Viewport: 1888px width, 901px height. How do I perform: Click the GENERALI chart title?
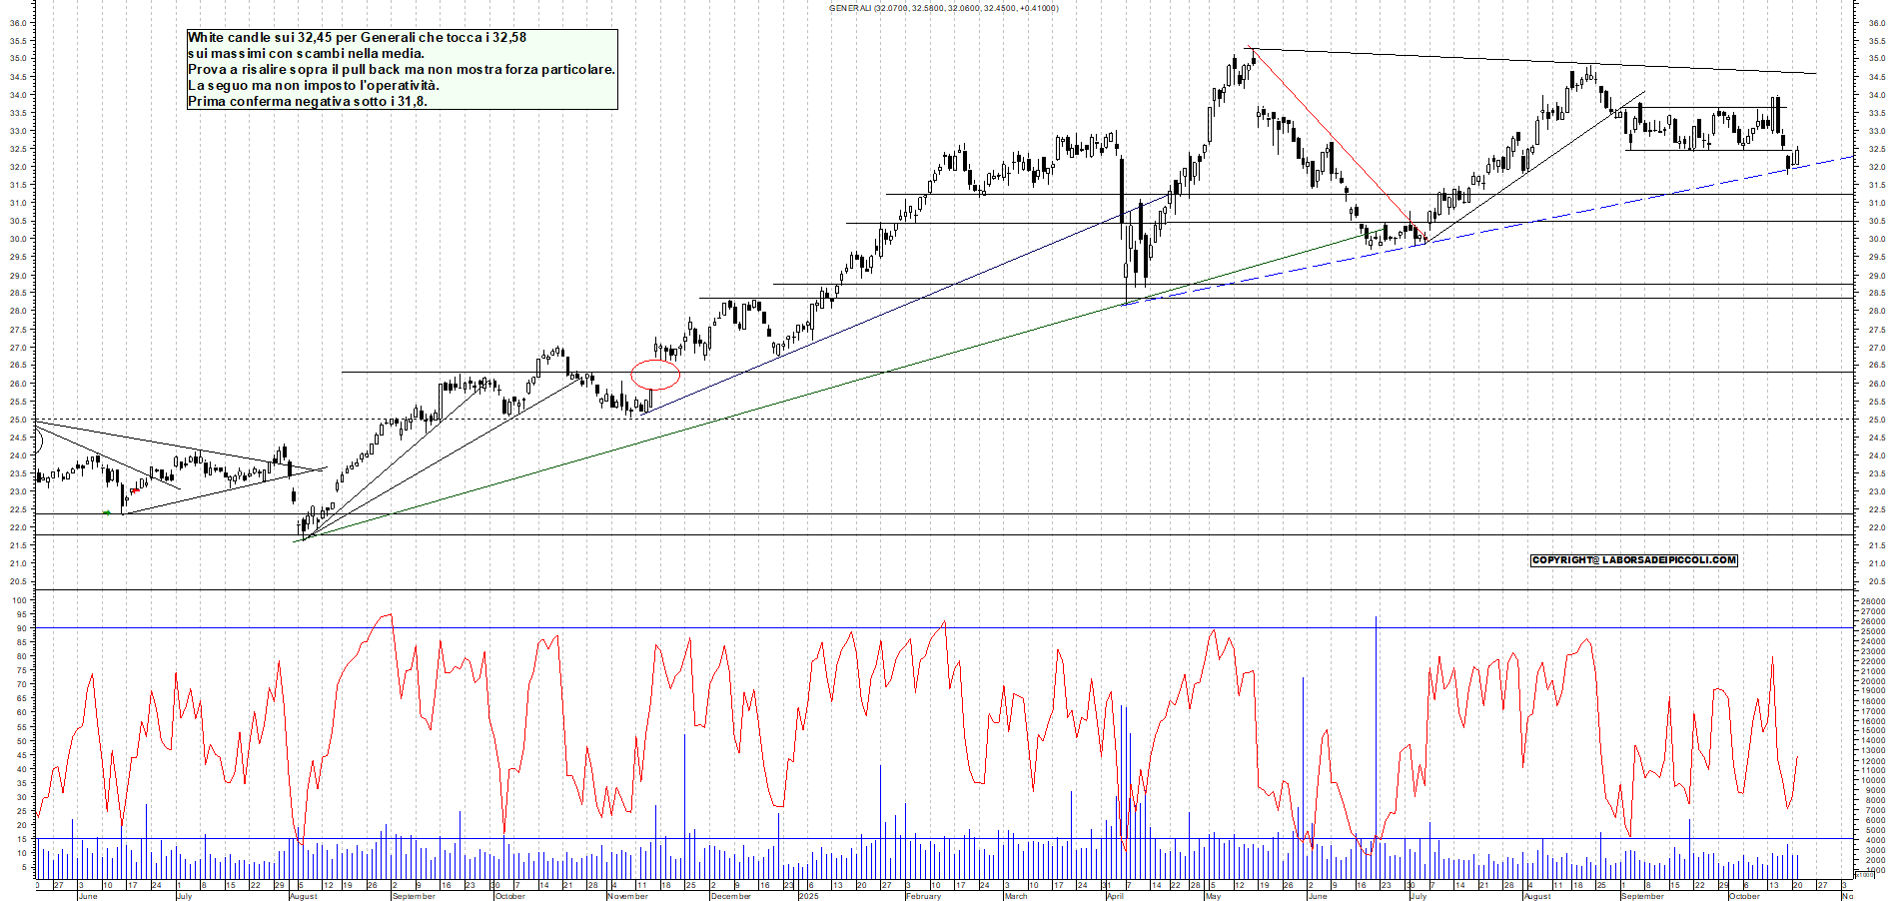click(x=943, y=8)
